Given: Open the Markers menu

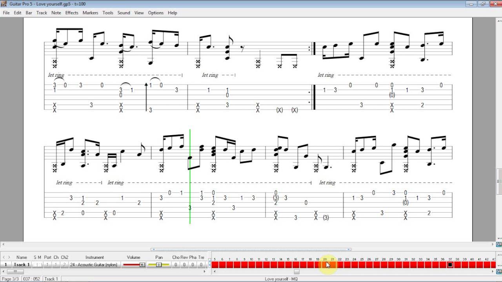Looking at the screenshot, I should pos(90,13).
